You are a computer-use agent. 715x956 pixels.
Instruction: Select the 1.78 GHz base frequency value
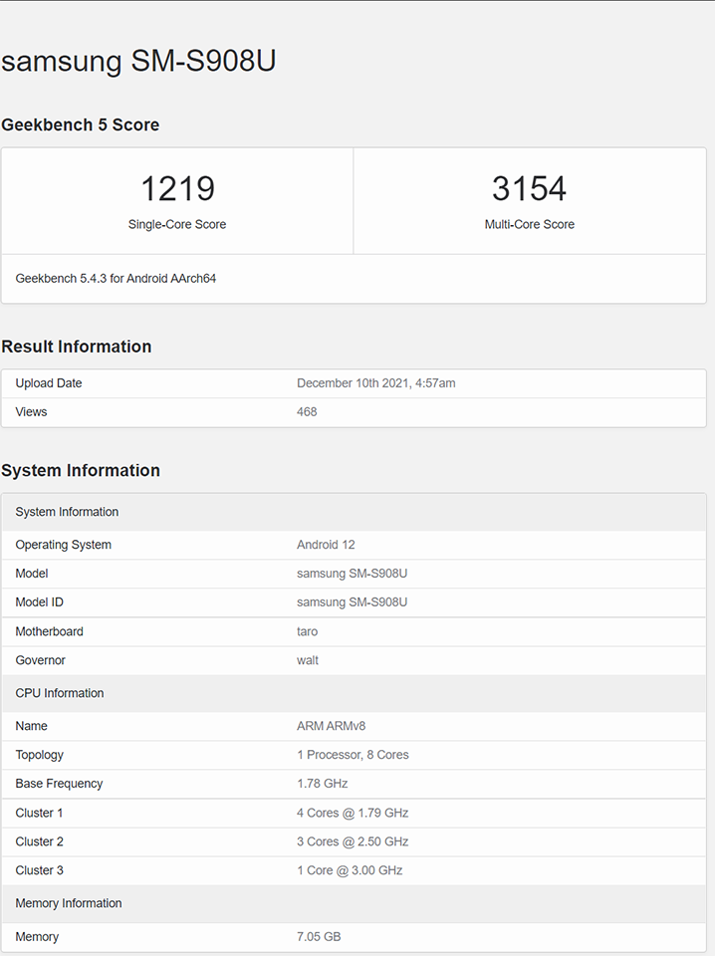coord(323,784)
